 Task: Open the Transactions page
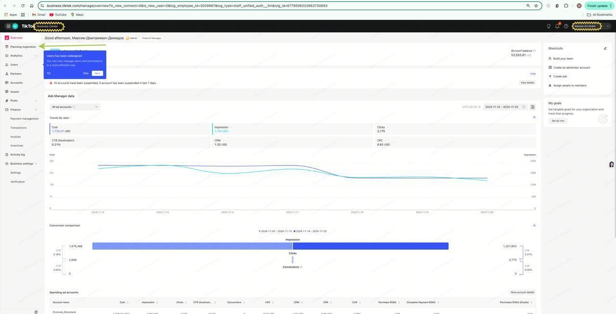(x=18, y=128)
